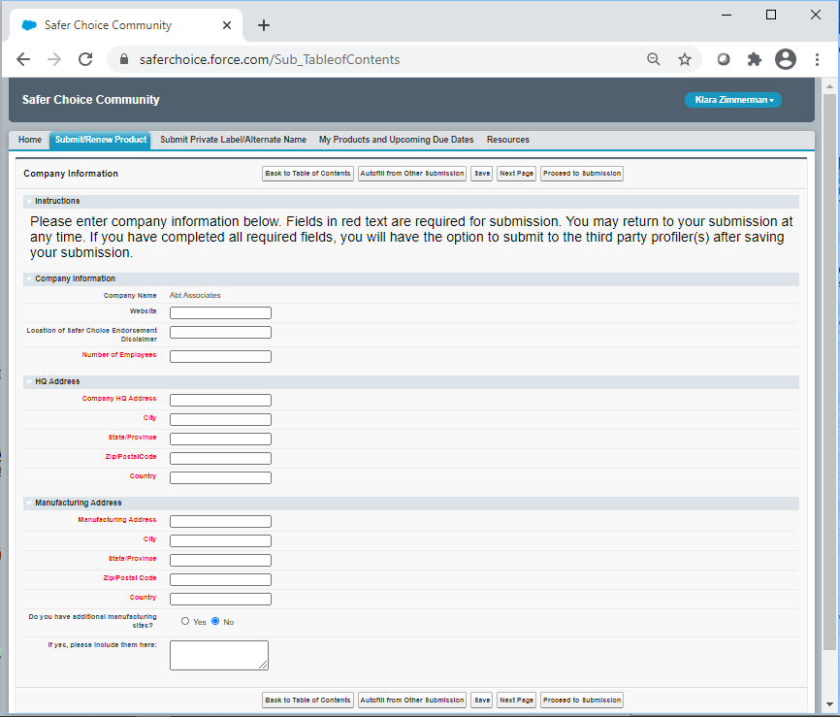Reload the page with refresh icon

(x=85, y=59)
